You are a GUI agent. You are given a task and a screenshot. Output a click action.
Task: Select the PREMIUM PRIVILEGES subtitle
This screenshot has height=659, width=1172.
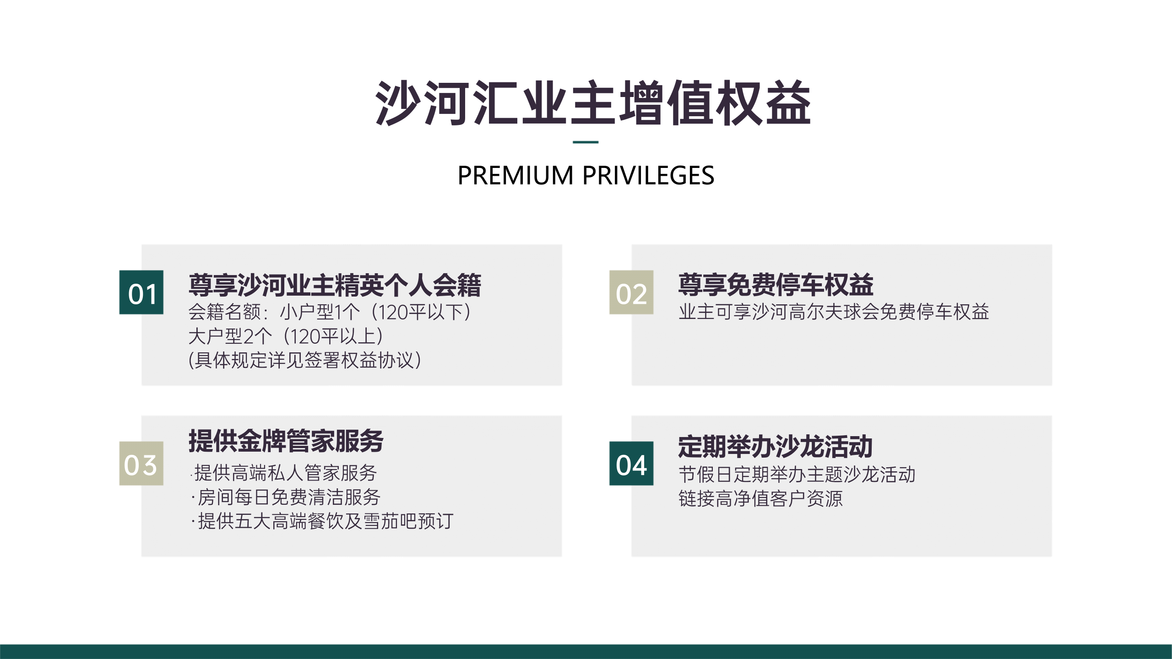pyautogui.click(x=586, y=175)
